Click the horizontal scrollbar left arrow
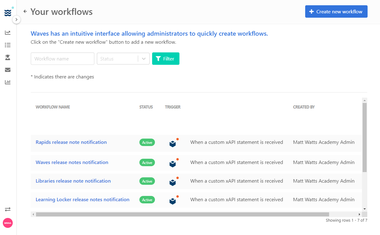 point(33,214)
